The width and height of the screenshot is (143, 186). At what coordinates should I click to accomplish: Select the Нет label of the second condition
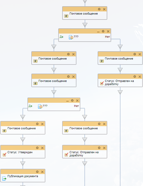point(76,106)
